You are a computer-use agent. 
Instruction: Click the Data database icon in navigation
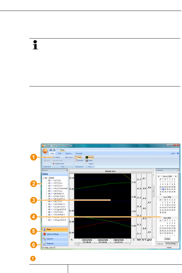44,229
